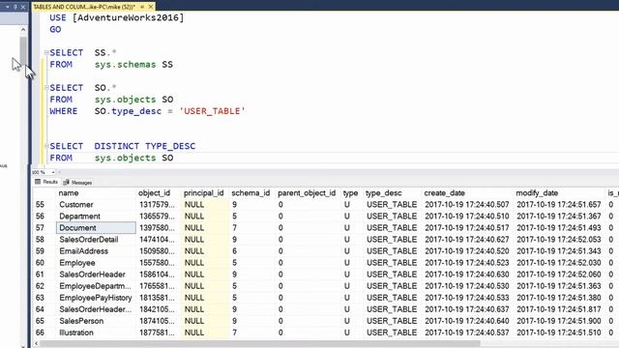Click the left panel vertical scrollbar thumb

[x=23, y=50]
